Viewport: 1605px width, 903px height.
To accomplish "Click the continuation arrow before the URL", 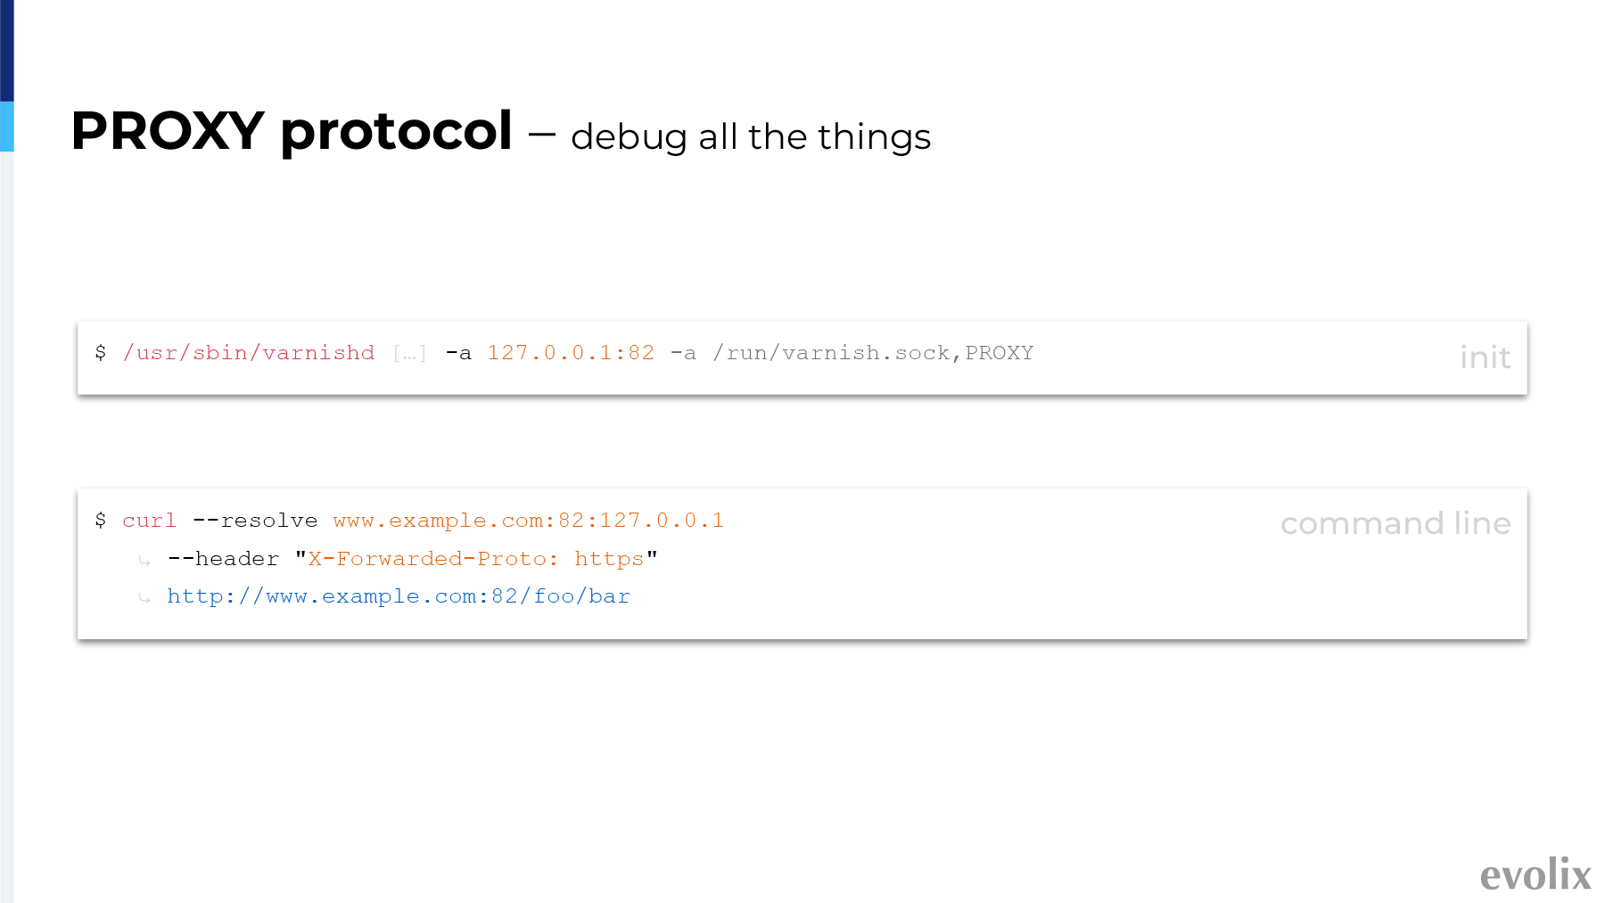I will (144, 598).
